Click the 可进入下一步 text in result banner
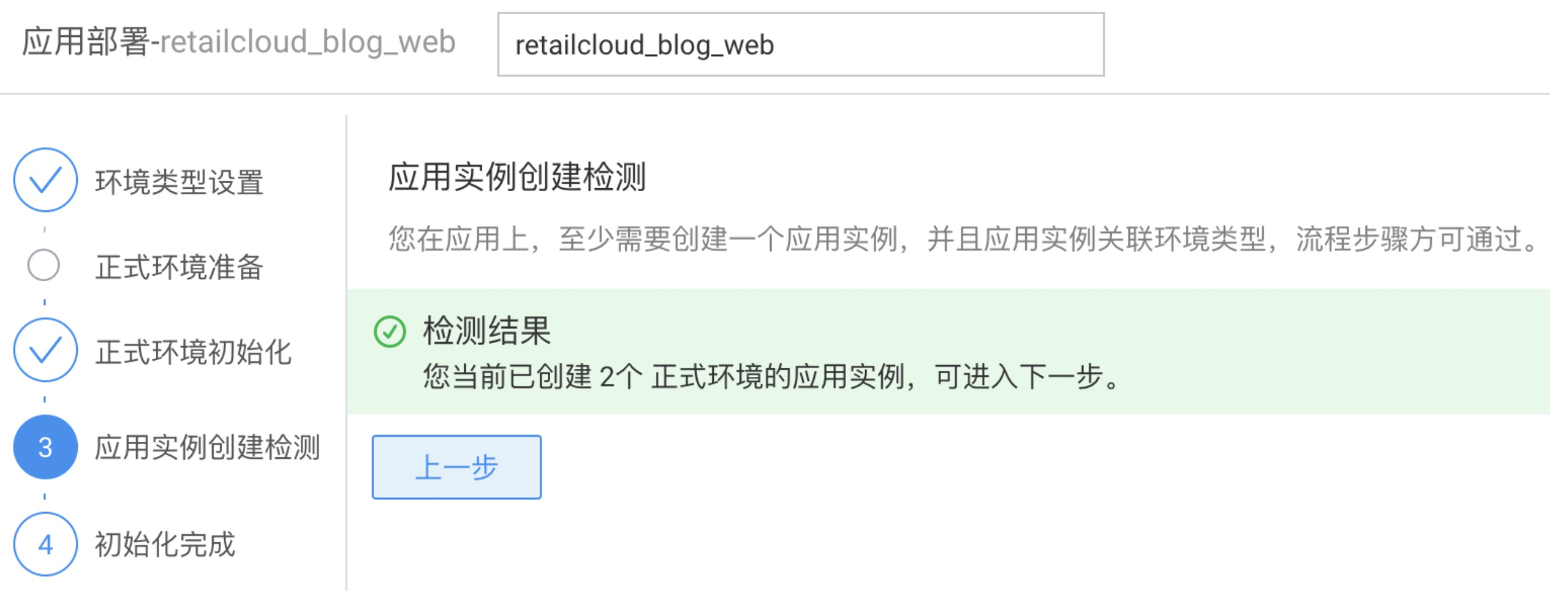The width and height of the screenshot is (1550, 591). pyautogui.click(x=1025, y=376)
